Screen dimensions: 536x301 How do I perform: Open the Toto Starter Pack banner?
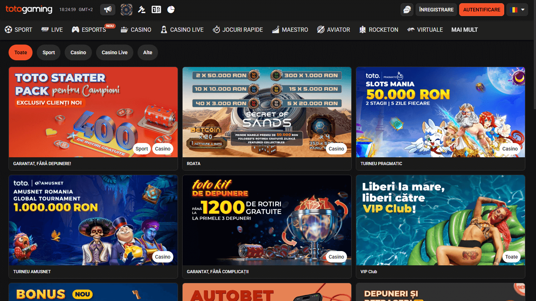93,112
